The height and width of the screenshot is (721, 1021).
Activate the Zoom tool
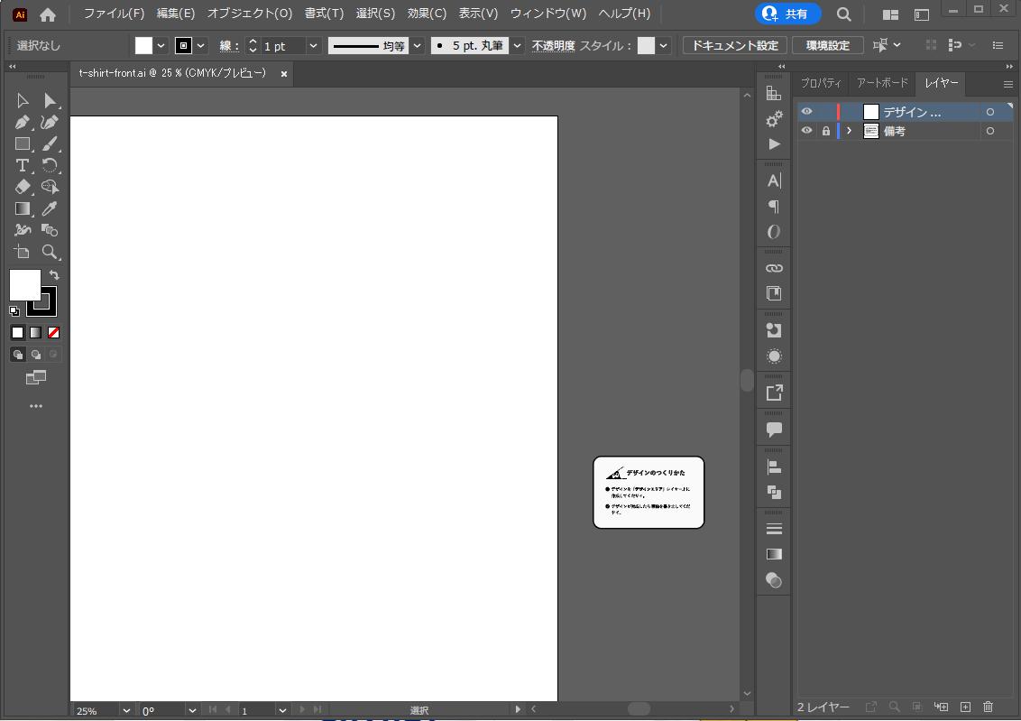50,253
